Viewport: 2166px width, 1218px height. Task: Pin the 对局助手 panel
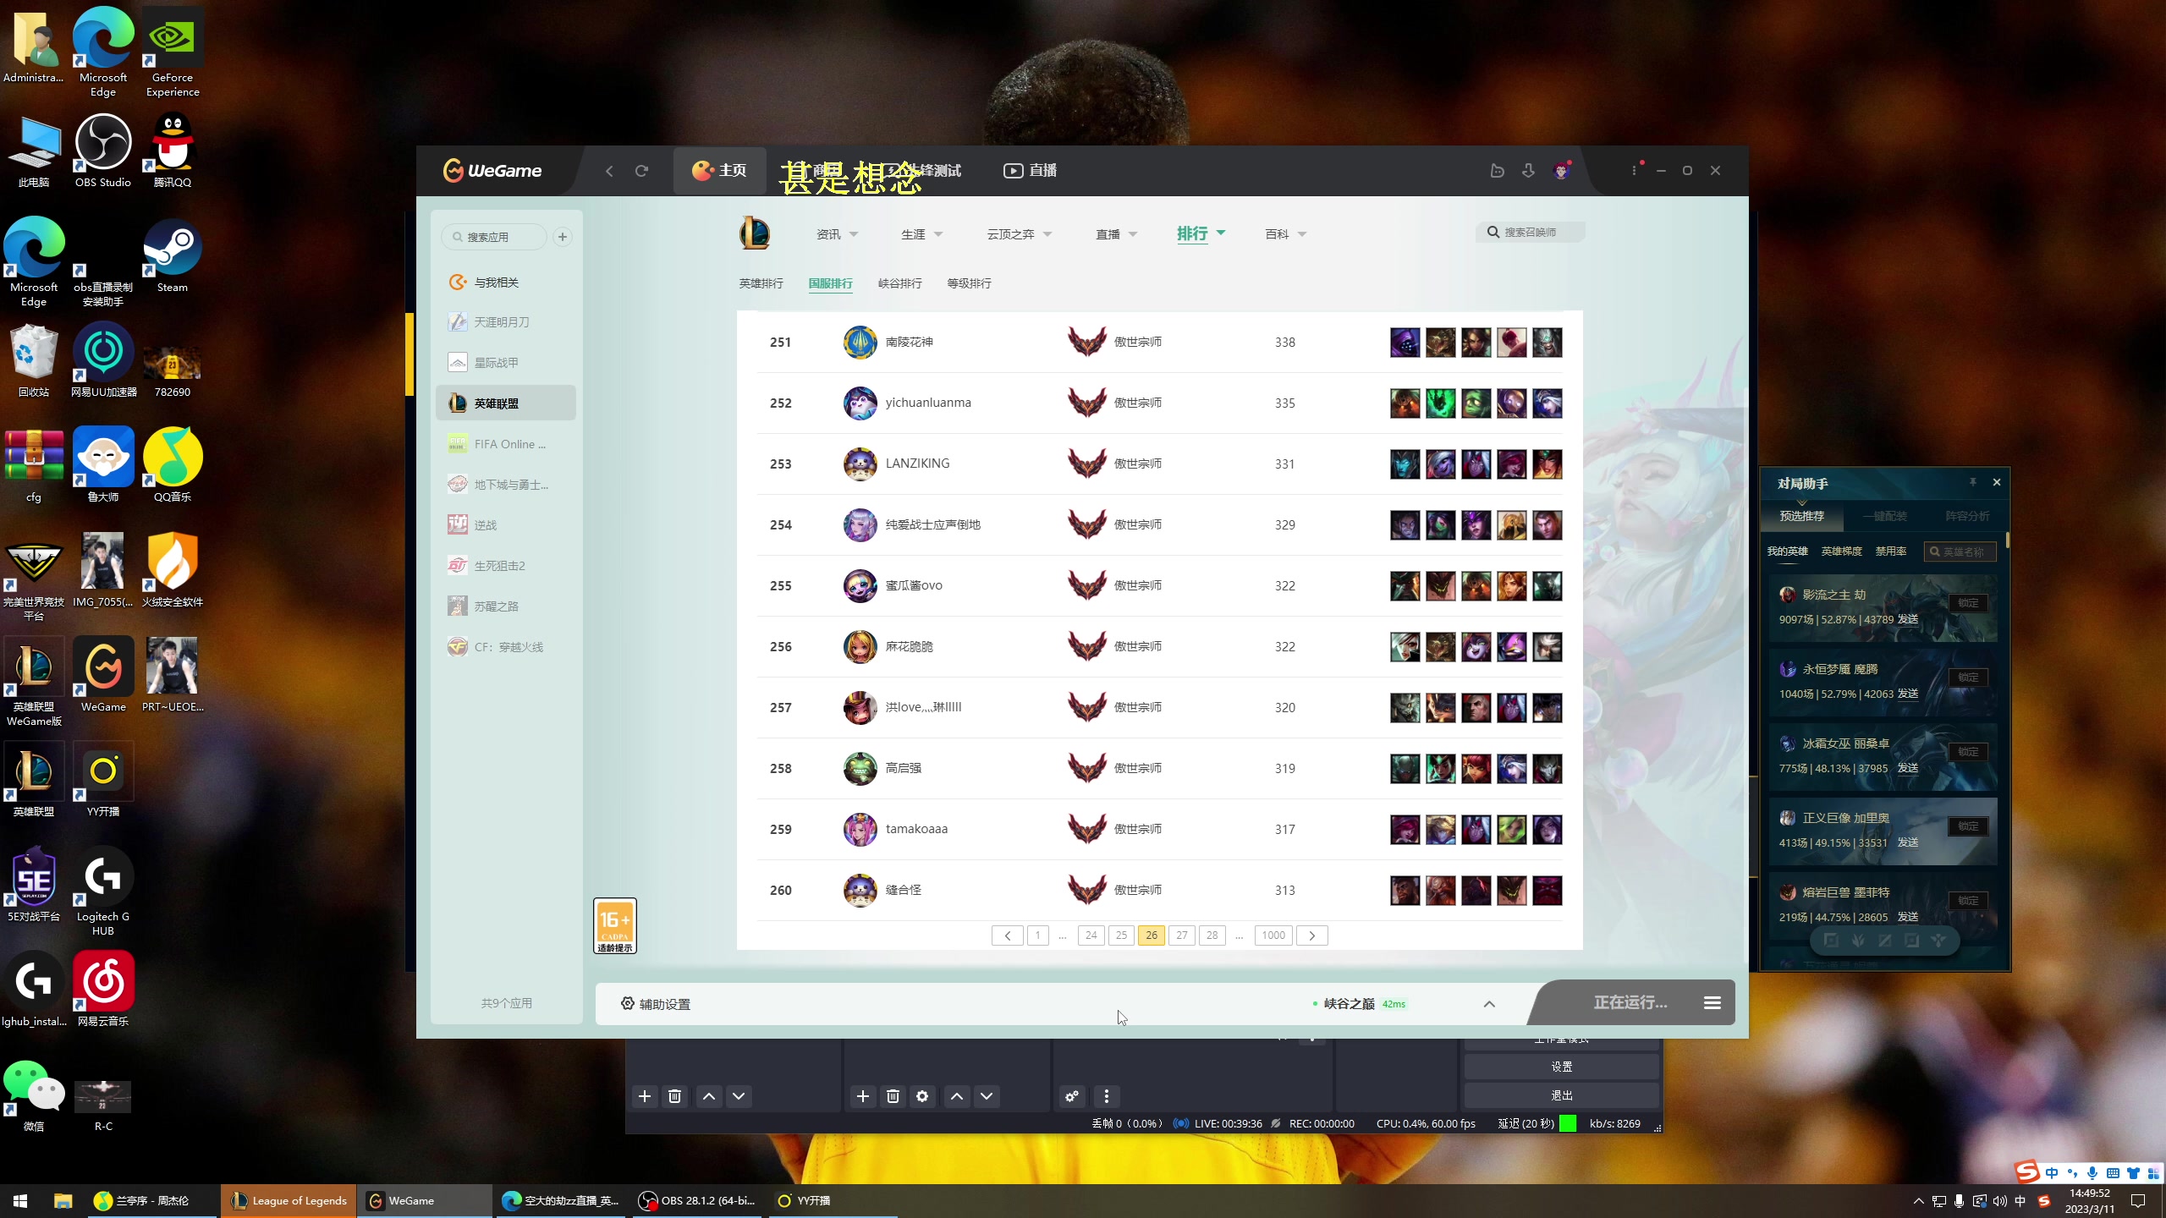(1972, 482)
